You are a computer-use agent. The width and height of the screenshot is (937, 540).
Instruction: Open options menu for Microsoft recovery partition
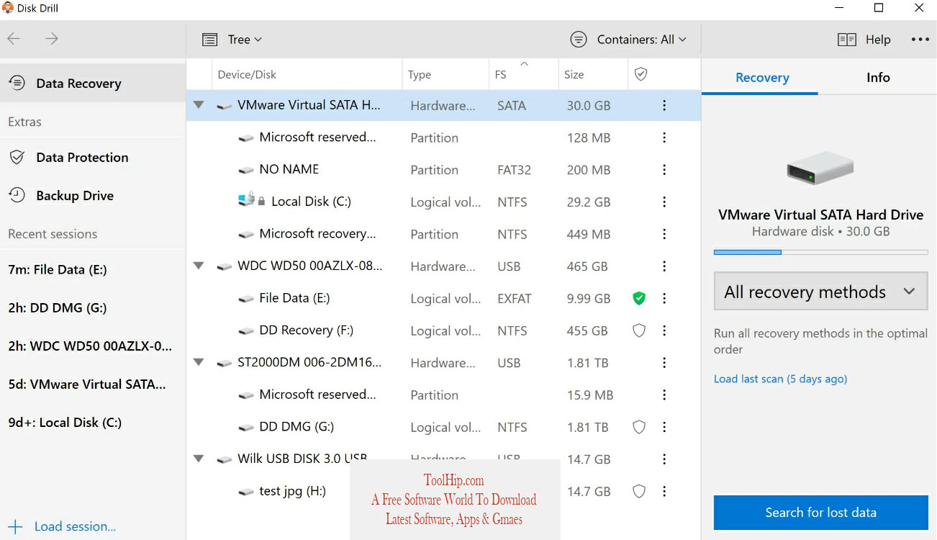664,234
